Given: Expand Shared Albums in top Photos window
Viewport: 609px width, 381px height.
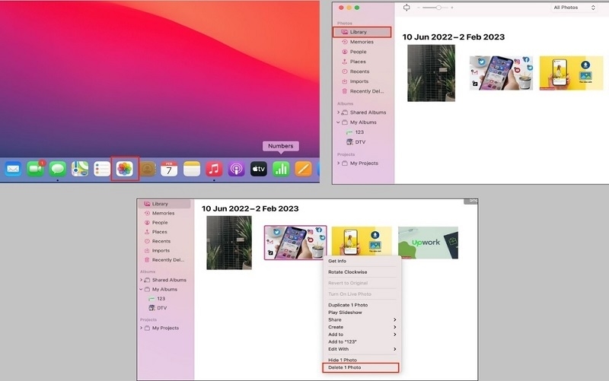Looking at the screenshot, I should coord(338,112).
